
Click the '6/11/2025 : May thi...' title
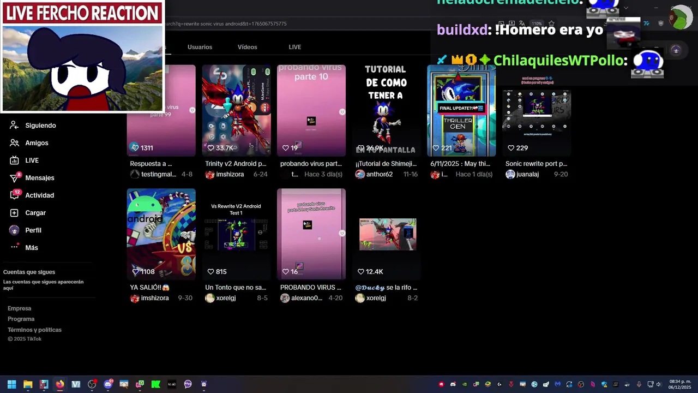pyautogui.click(x=460, y=164)
